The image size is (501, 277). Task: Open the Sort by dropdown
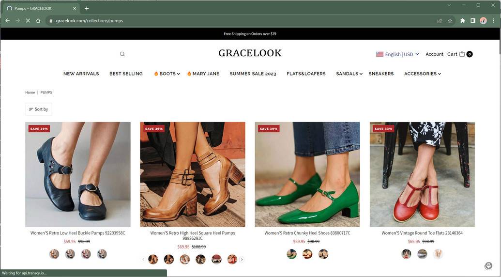(x=38, y=109)
